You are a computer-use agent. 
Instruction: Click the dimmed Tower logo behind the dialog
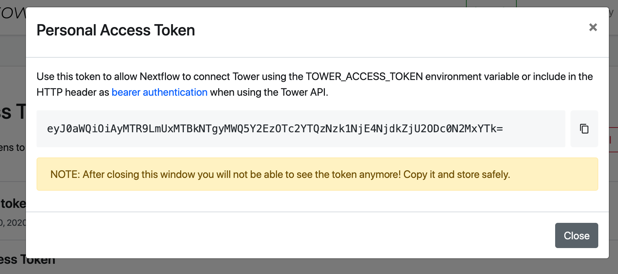(x=13, y=14)
